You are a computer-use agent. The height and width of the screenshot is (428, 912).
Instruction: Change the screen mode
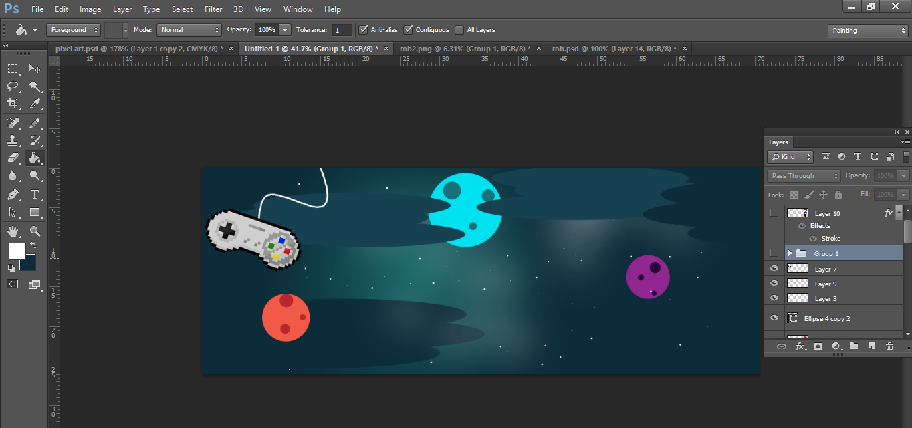pyautogui.click(x=35, y=284)
